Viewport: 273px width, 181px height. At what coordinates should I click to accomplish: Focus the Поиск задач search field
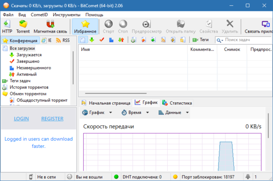tap(248, 40)
